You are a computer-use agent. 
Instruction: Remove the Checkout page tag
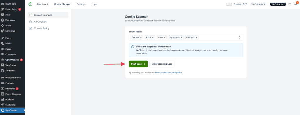pyautogui.click(x=197, y=37)
